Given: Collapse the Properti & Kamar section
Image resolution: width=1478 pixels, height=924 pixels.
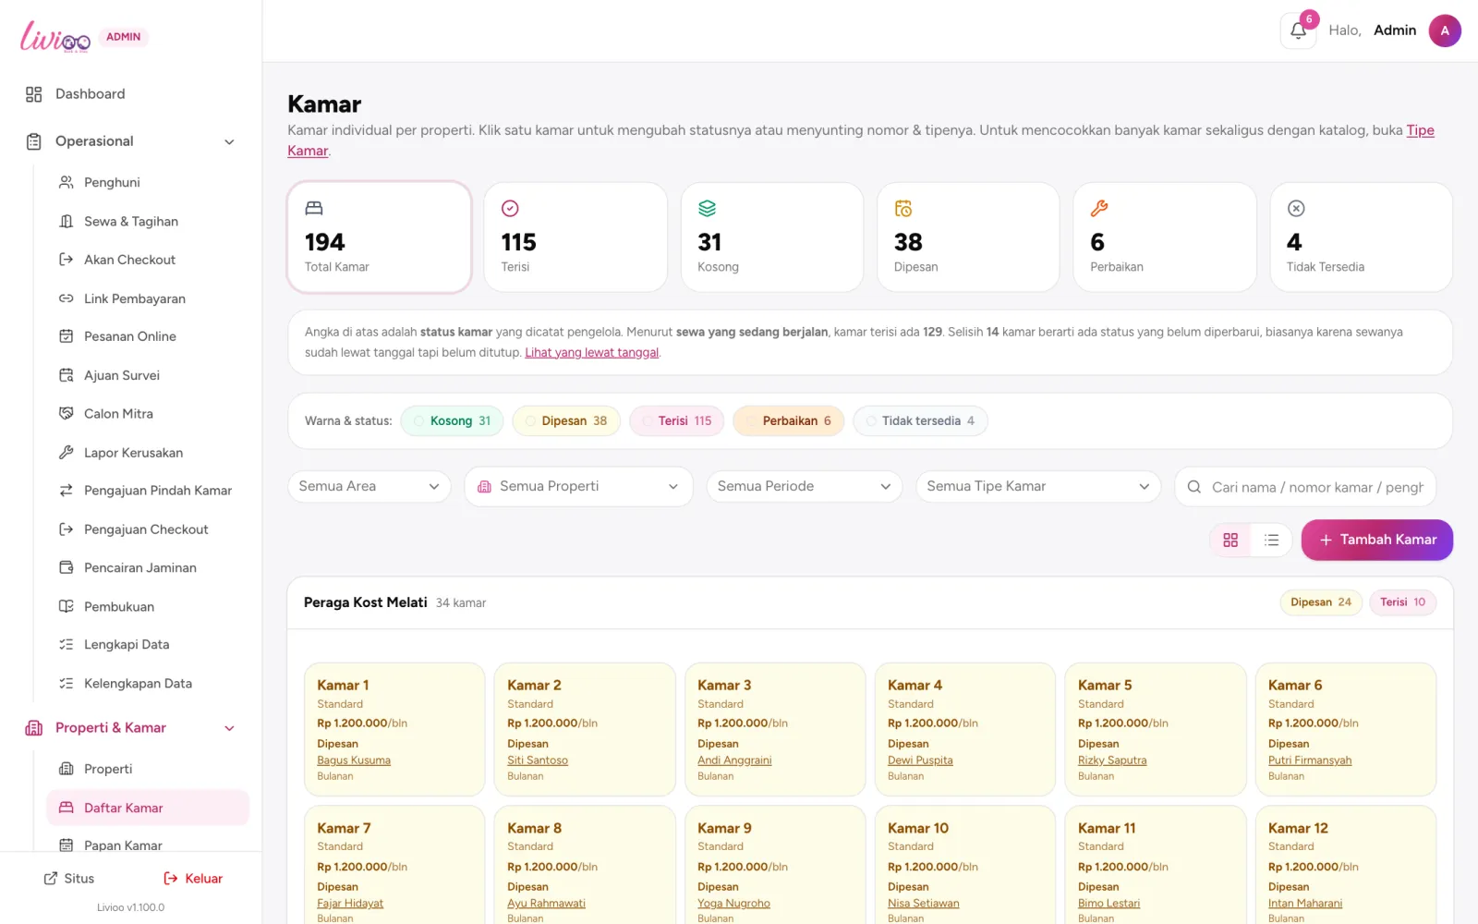Looking at the screenshot, I should [x=229, y=728].
